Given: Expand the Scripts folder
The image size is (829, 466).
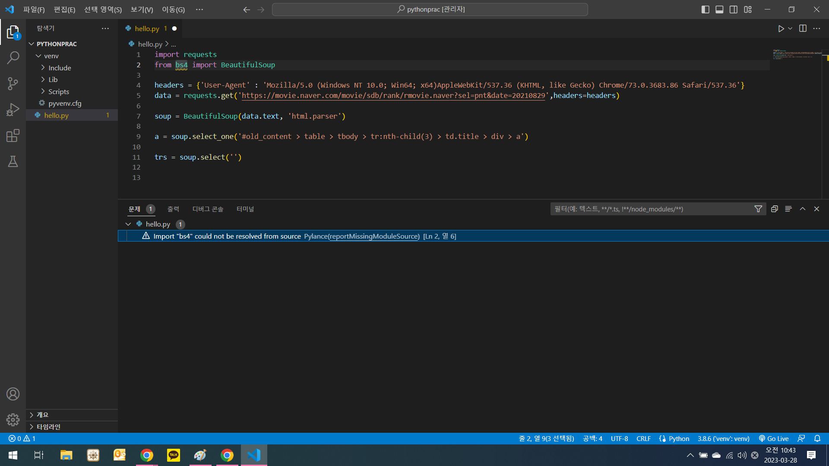Looking at the screenshot, I should click(72, 91).
